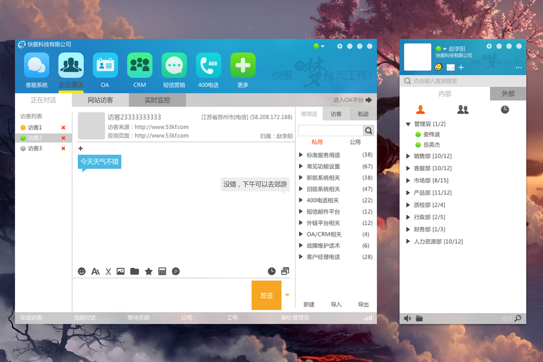This screenshot has width=543, height=362.
Task: Open the 企业通讯 module icon
Action: click(x=71, y=65)
